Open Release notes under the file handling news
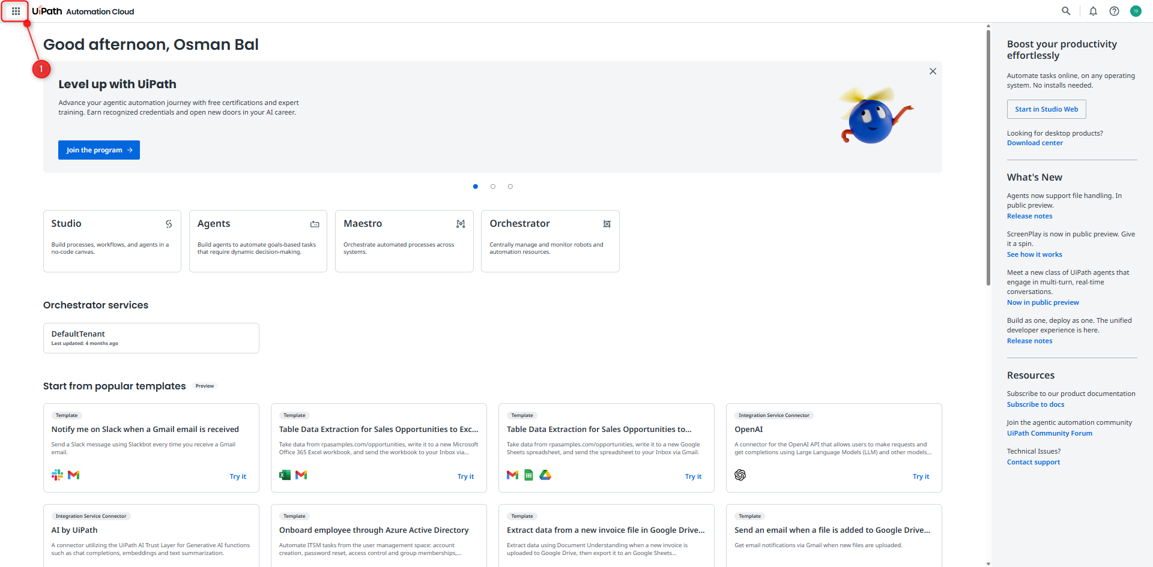The width and height of the screenshot is (1153, 567). [x=1029, y=216]
